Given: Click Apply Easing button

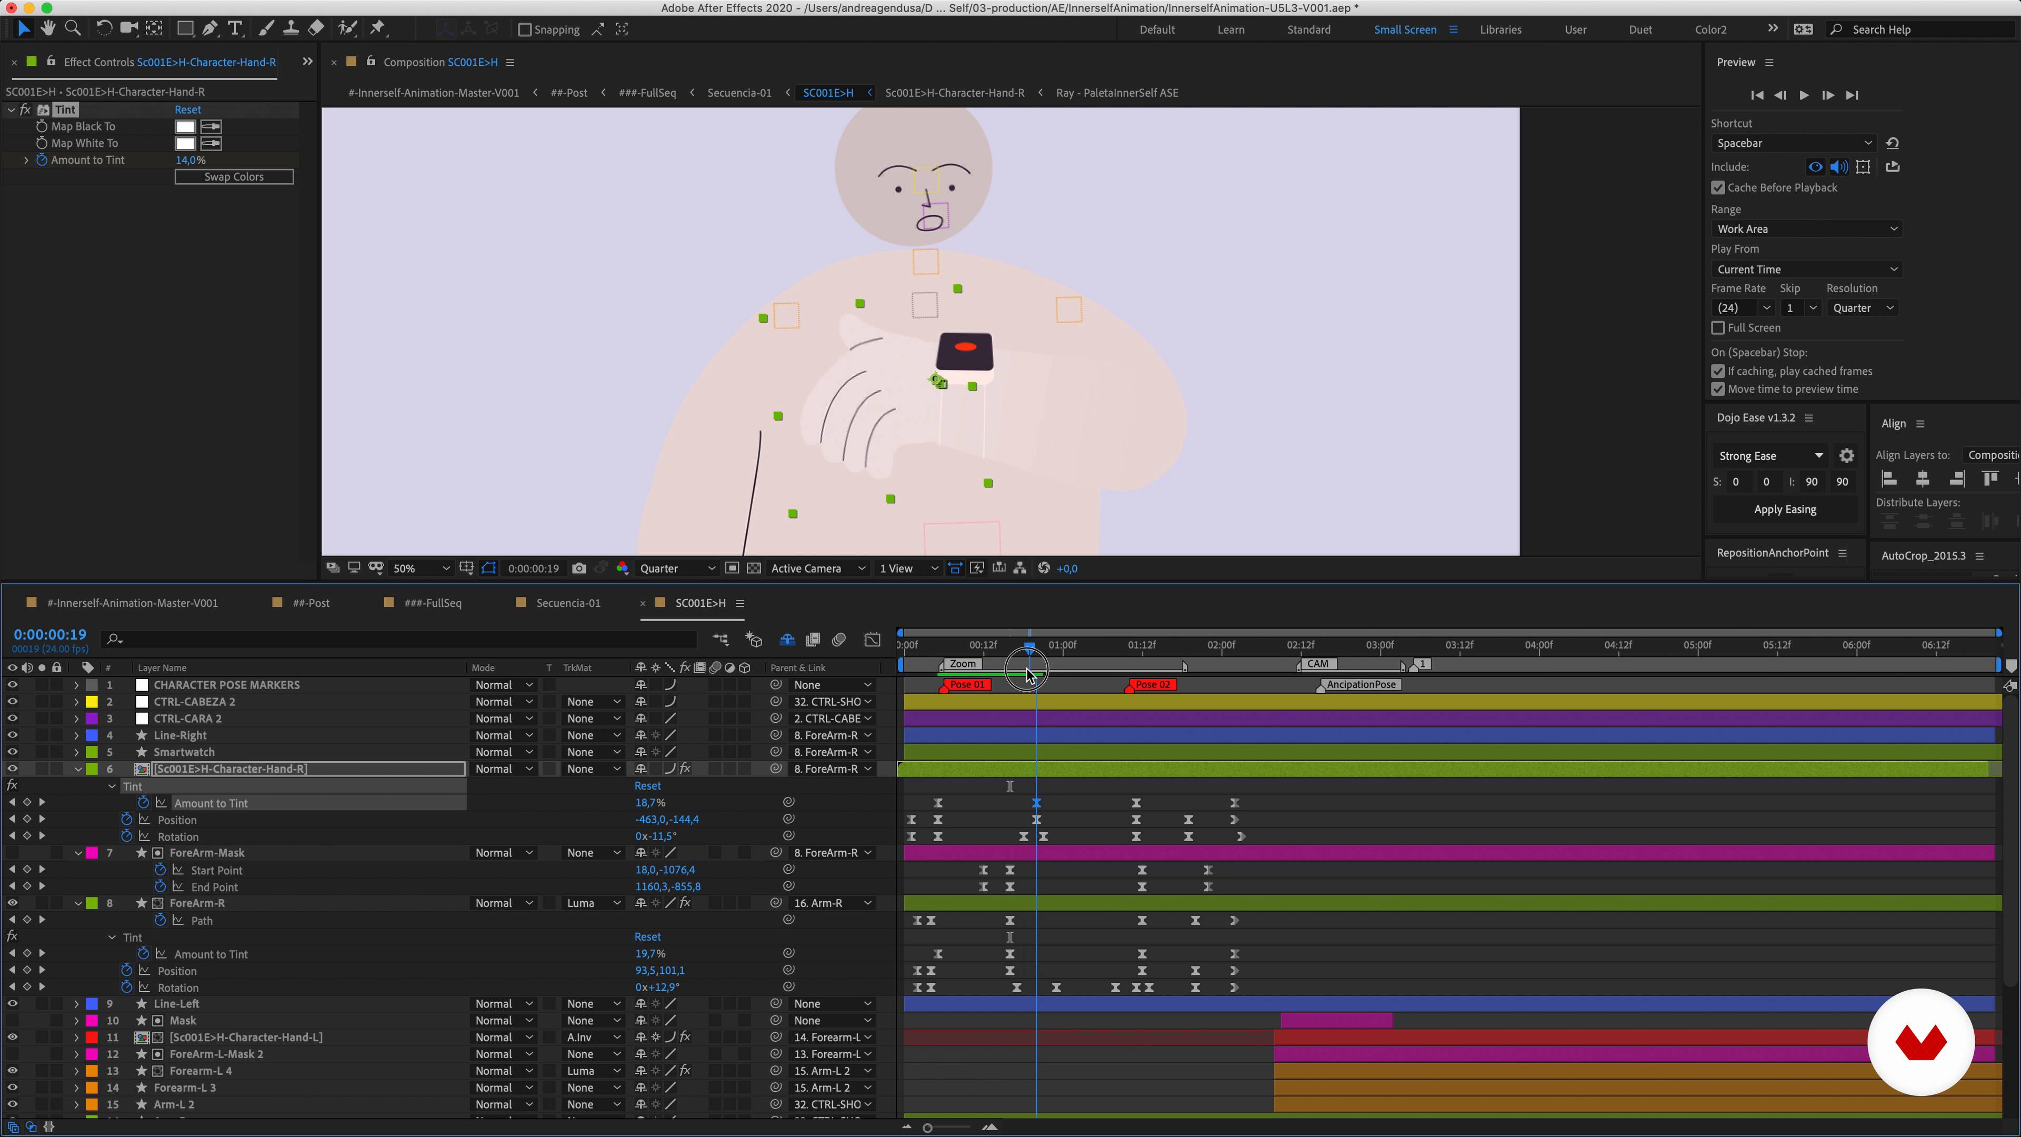Looking at the screenshot, I should 1785,509.
